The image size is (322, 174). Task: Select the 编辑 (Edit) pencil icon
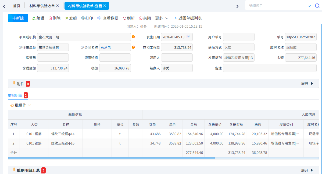[34, 18]
